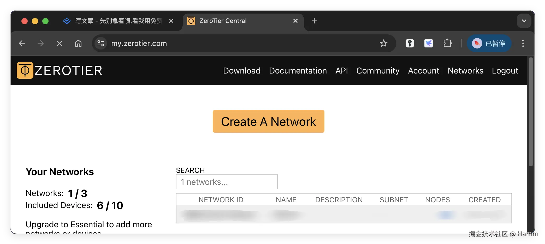Bookmark this page with the star
The width and height of the screenshot is (545, 244).
(384, 43)
